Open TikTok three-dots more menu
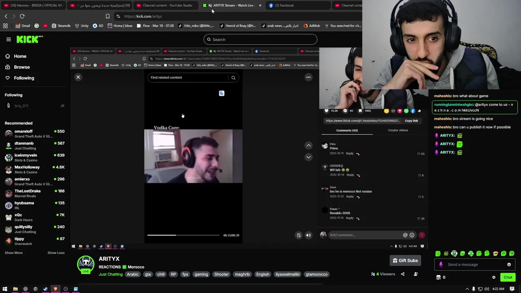The image size is (521, 293). (309, 77)
